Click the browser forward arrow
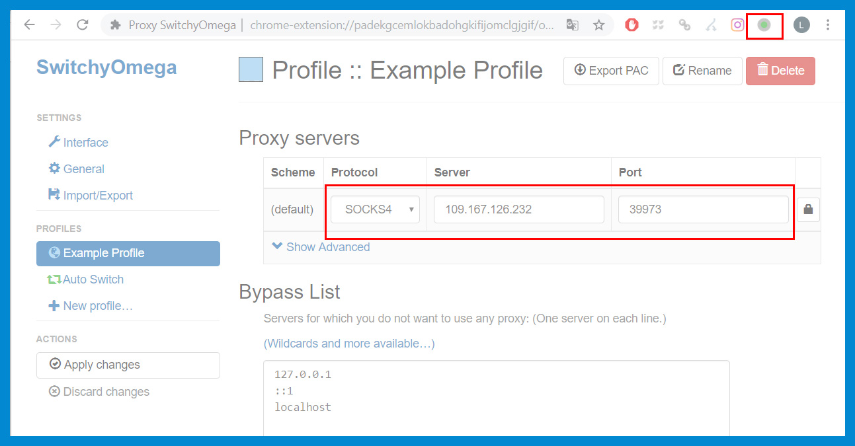 click(56, 25)
